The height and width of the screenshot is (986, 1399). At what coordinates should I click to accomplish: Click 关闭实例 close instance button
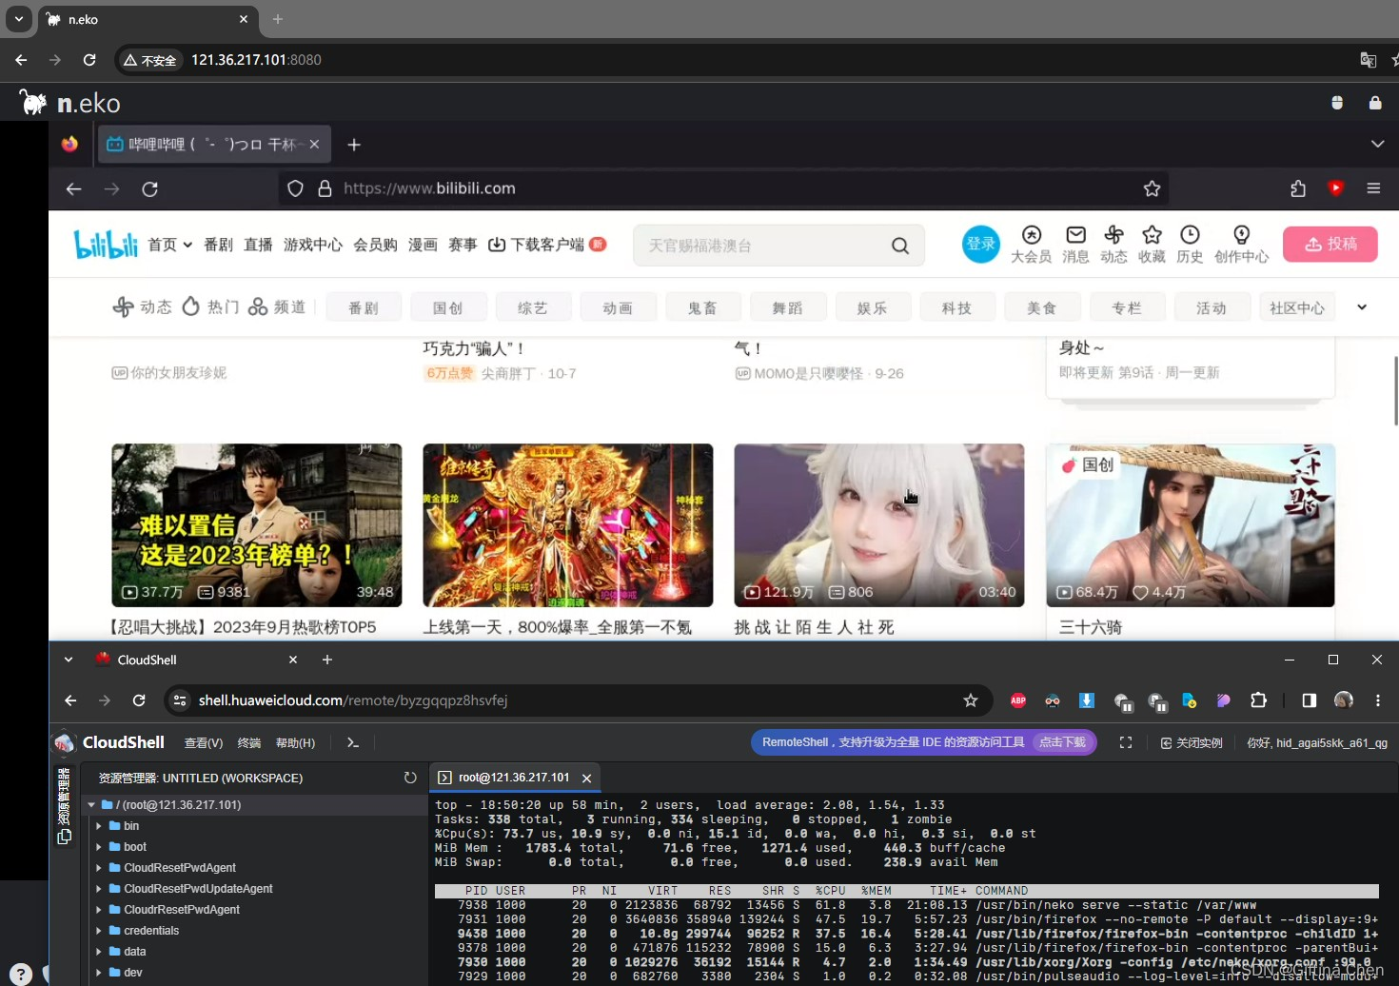click(1192, 743)
